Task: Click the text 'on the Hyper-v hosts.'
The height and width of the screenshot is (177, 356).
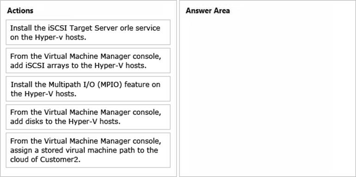Action: coord(48,37)
